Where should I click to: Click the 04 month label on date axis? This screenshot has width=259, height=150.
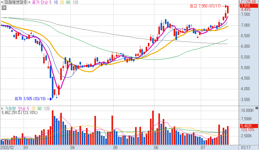[73, 148]
